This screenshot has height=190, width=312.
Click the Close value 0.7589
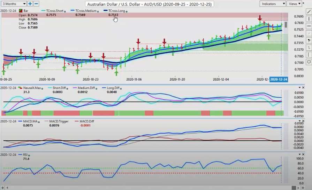(33, 27)
